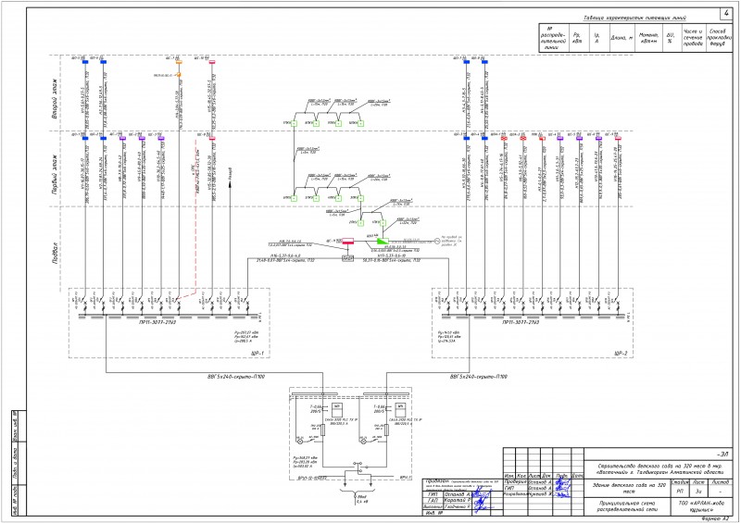
Task: Click the sheet number 4 box
Action: click(726, 14)
